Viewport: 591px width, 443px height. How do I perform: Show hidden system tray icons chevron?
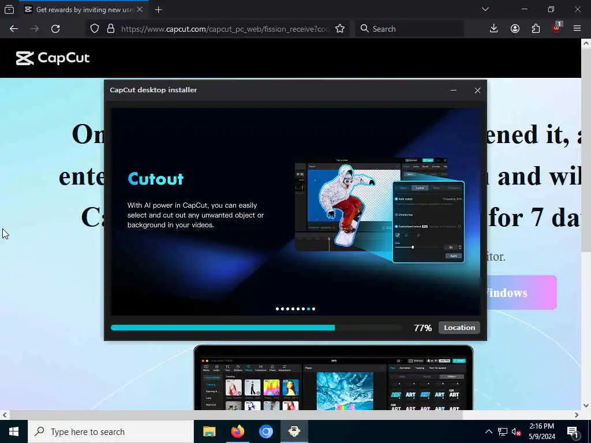[x=488, y=431]
